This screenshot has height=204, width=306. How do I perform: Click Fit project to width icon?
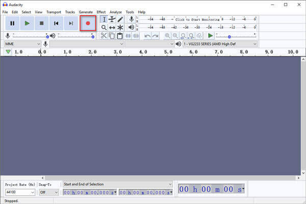[191, 36]
